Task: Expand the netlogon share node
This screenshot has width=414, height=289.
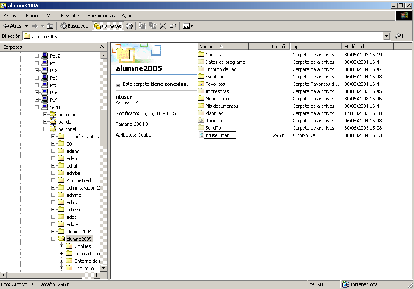Action: [45, 114]
